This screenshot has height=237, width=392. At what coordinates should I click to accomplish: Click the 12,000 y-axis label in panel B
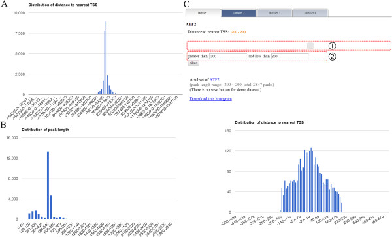(12, 158)
